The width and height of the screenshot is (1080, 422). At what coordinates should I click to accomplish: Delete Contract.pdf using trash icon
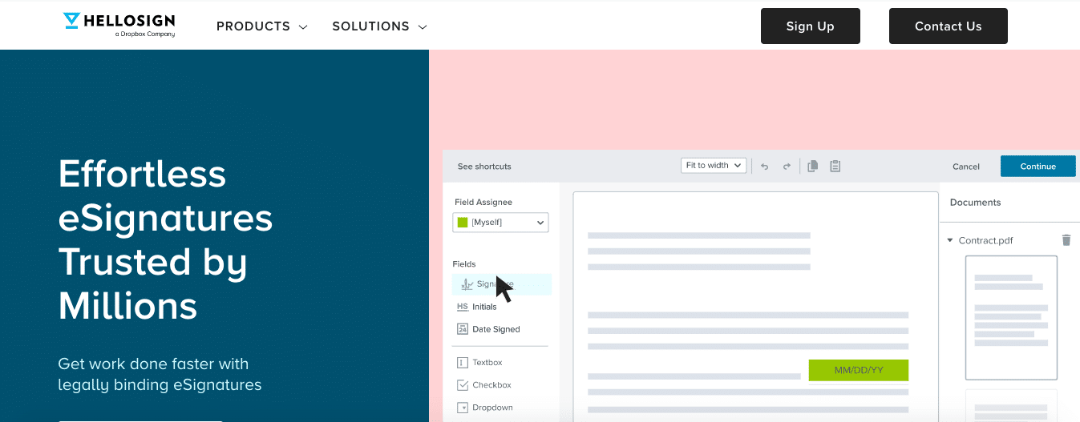(1066, 240)
